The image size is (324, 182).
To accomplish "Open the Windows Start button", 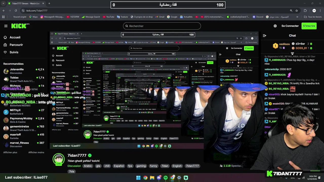I will 138,178.
